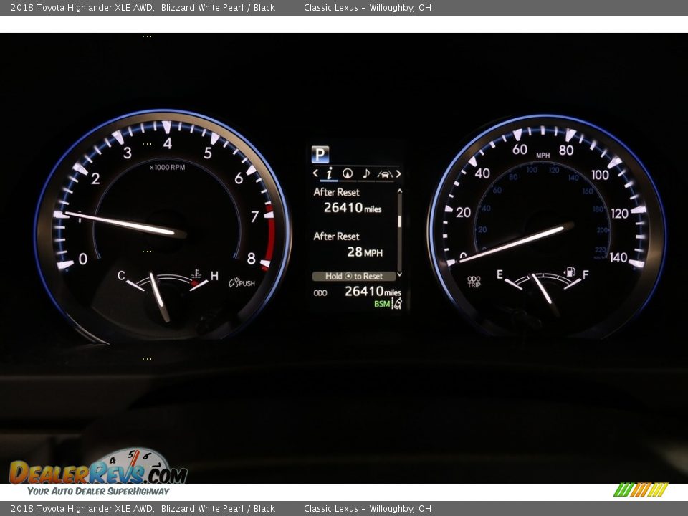Click the white 80 on the speedometer
Viewport: 688px width, 516px height.
566,150
